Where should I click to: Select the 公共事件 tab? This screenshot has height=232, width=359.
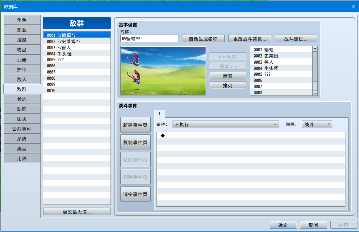coord(22,129)
